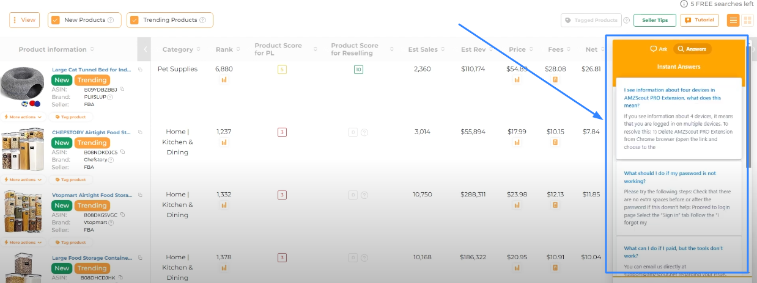Open the CHEFSTORY food storage product thumbnail
The width and height of the screenshot is (757, 283).
23,148
